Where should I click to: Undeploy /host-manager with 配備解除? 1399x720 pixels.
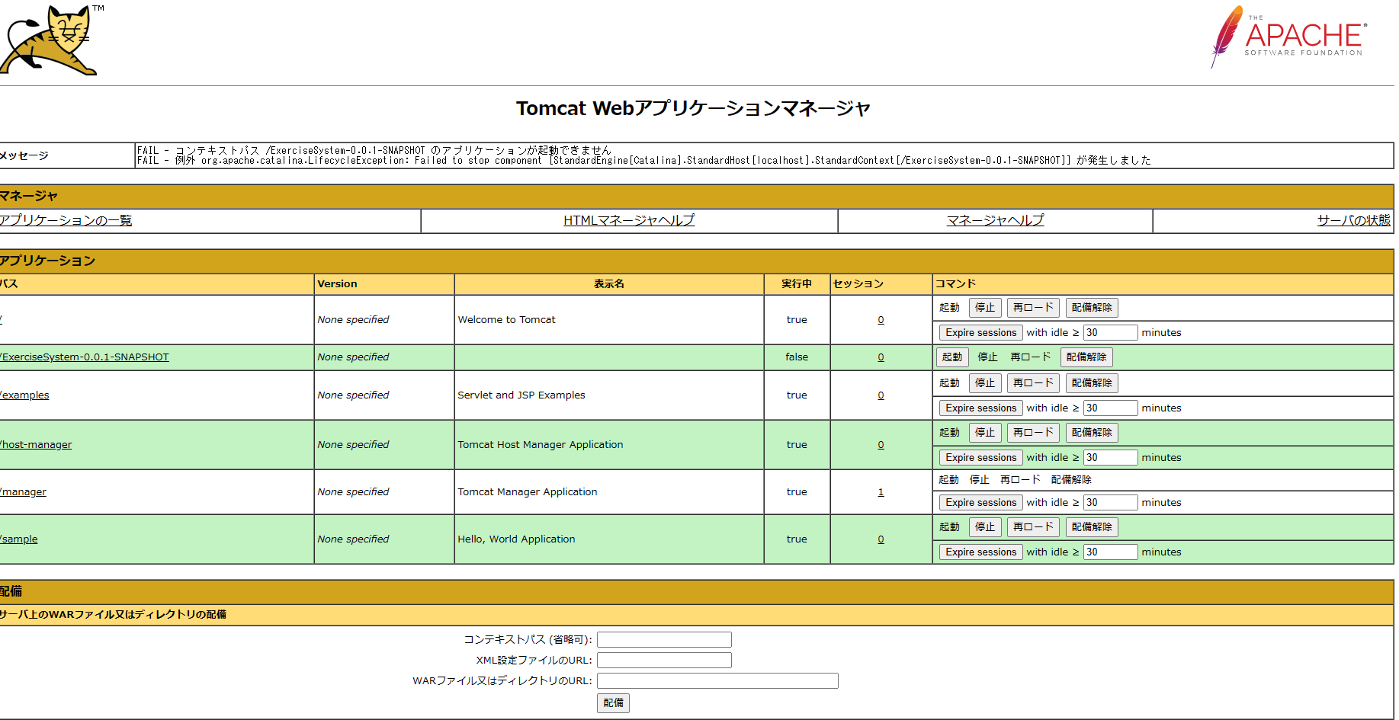point(1091,432)
